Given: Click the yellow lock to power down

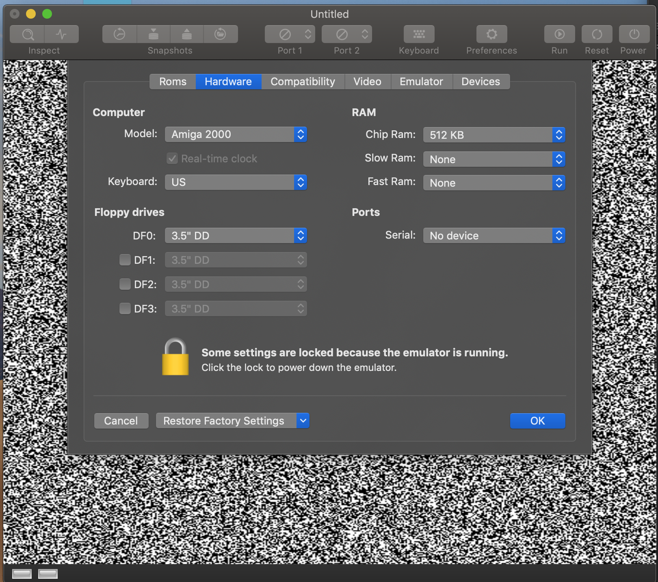Looking at the screenshot, I should point(175,357).
